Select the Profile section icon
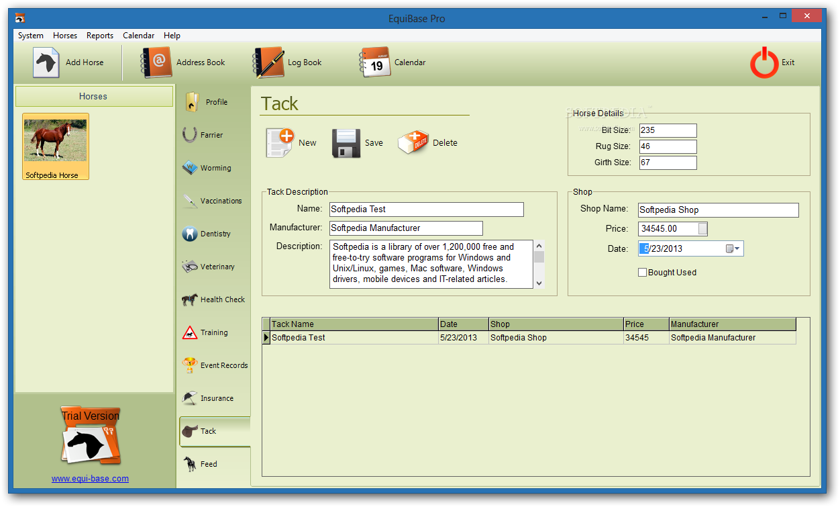Viewport: 840px width, 507px height. tap(192, 102)
